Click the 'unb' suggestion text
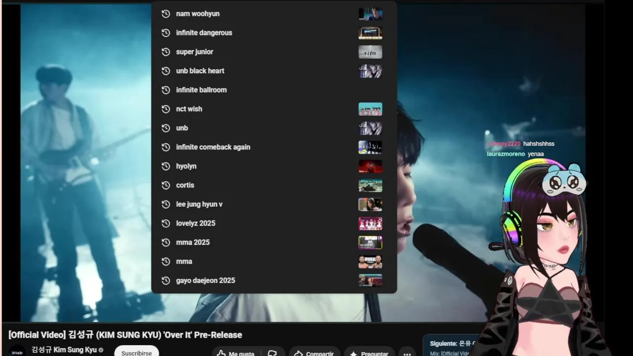 click(182, 128)
